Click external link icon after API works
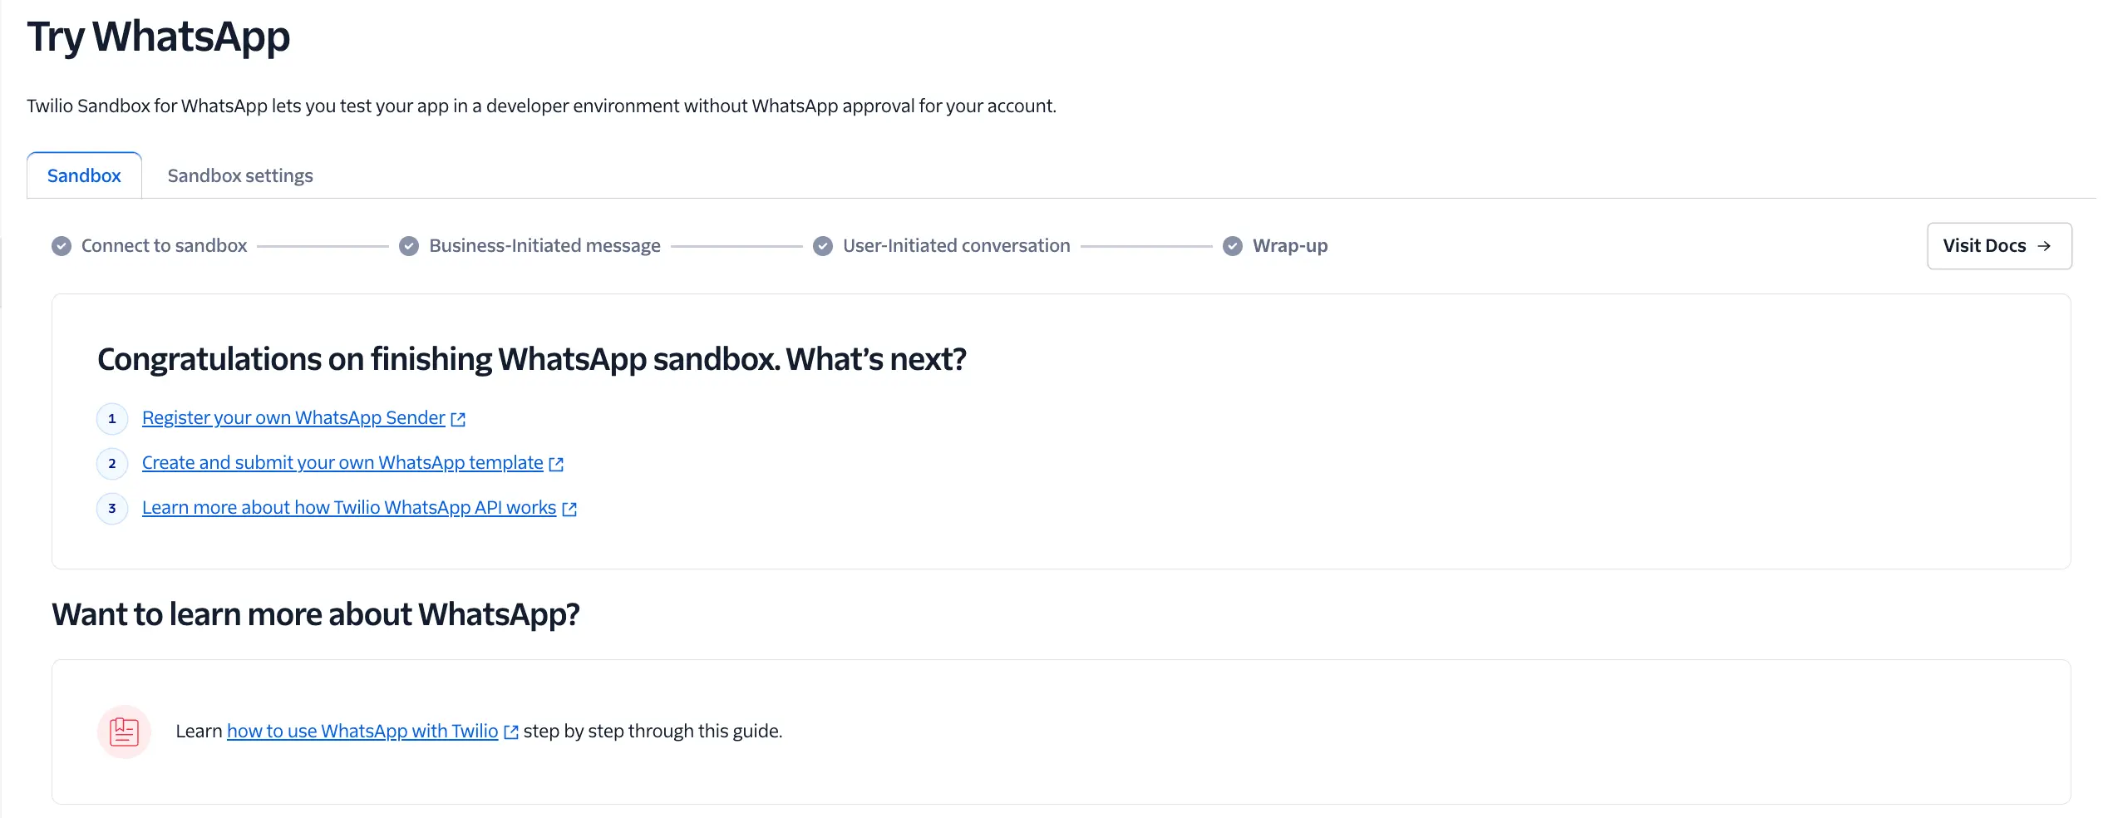The width and height of the screenshot is (2108, 818). (569, 510)
